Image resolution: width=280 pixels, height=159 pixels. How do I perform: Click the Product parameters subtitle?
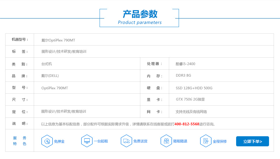pos(140,22)
